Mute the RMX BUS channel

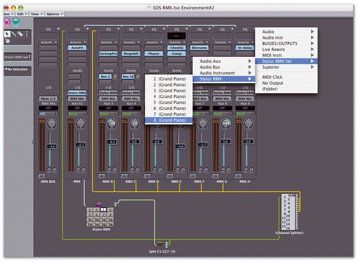click(49, 170)
